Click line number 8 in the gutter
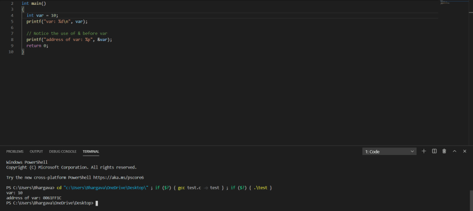 click(x=12, y=40)
